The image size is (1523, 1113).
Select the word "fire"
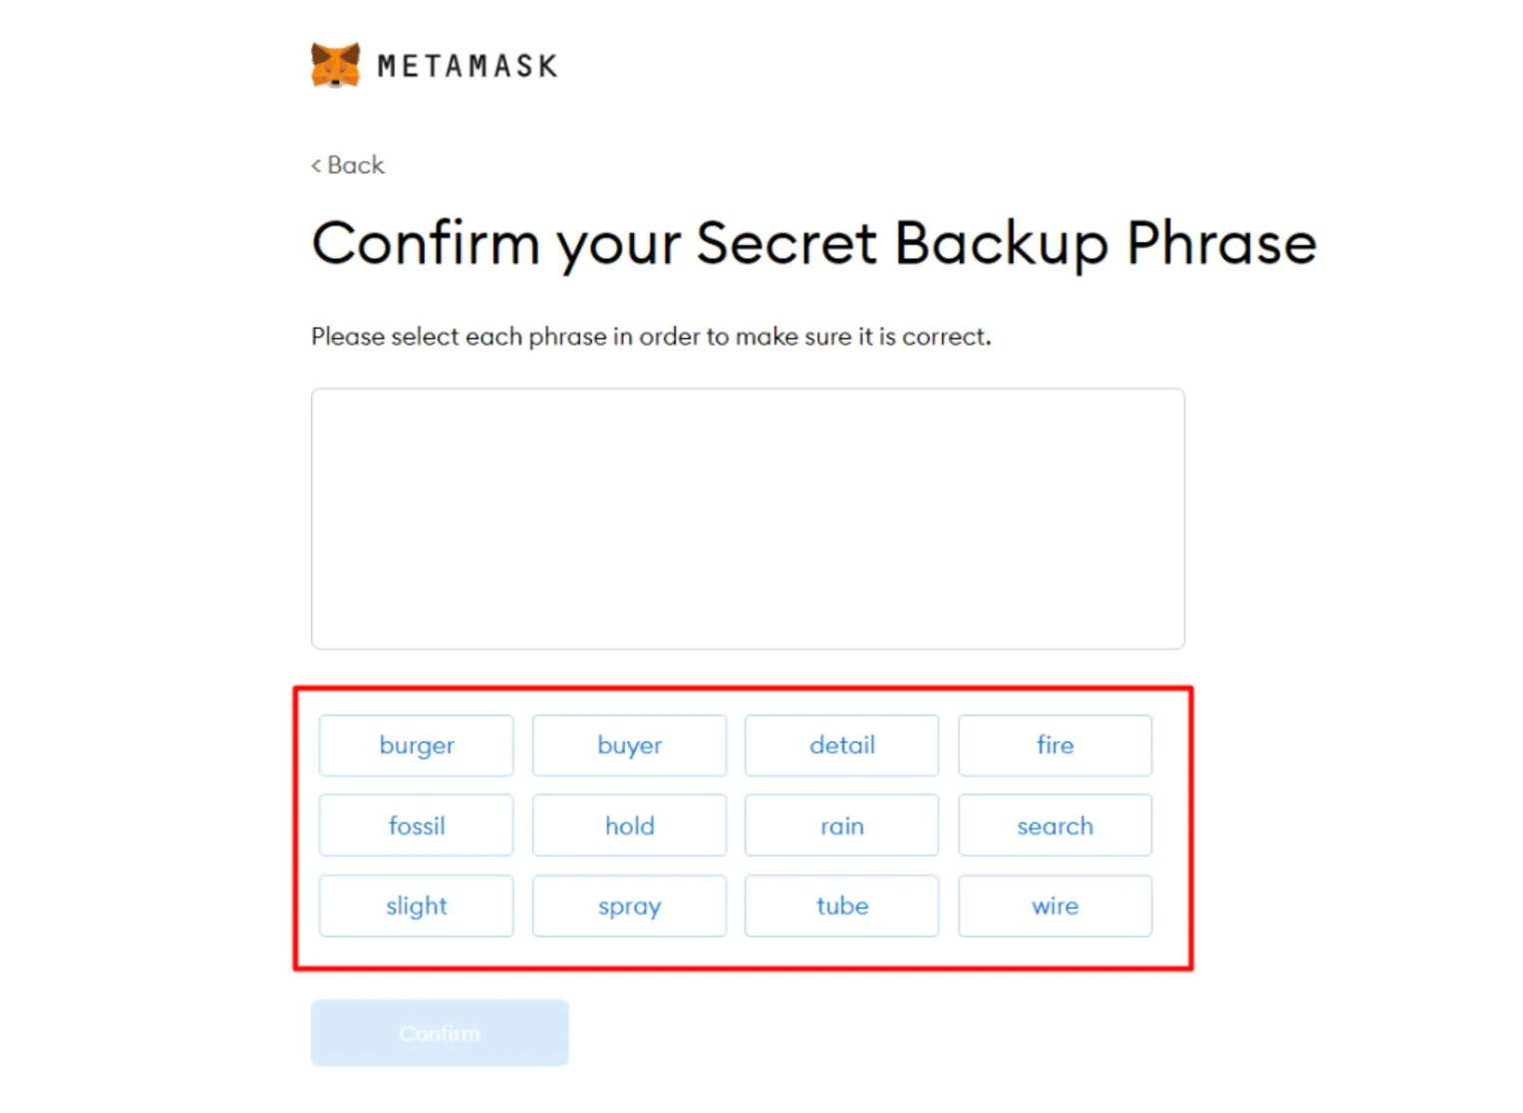[x=1055, y=745]
